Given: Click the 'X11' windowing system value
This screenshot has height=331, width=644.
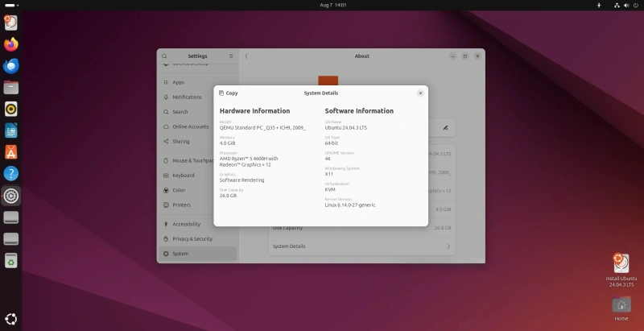Looking at the screenshot, I should pos(329,174).
